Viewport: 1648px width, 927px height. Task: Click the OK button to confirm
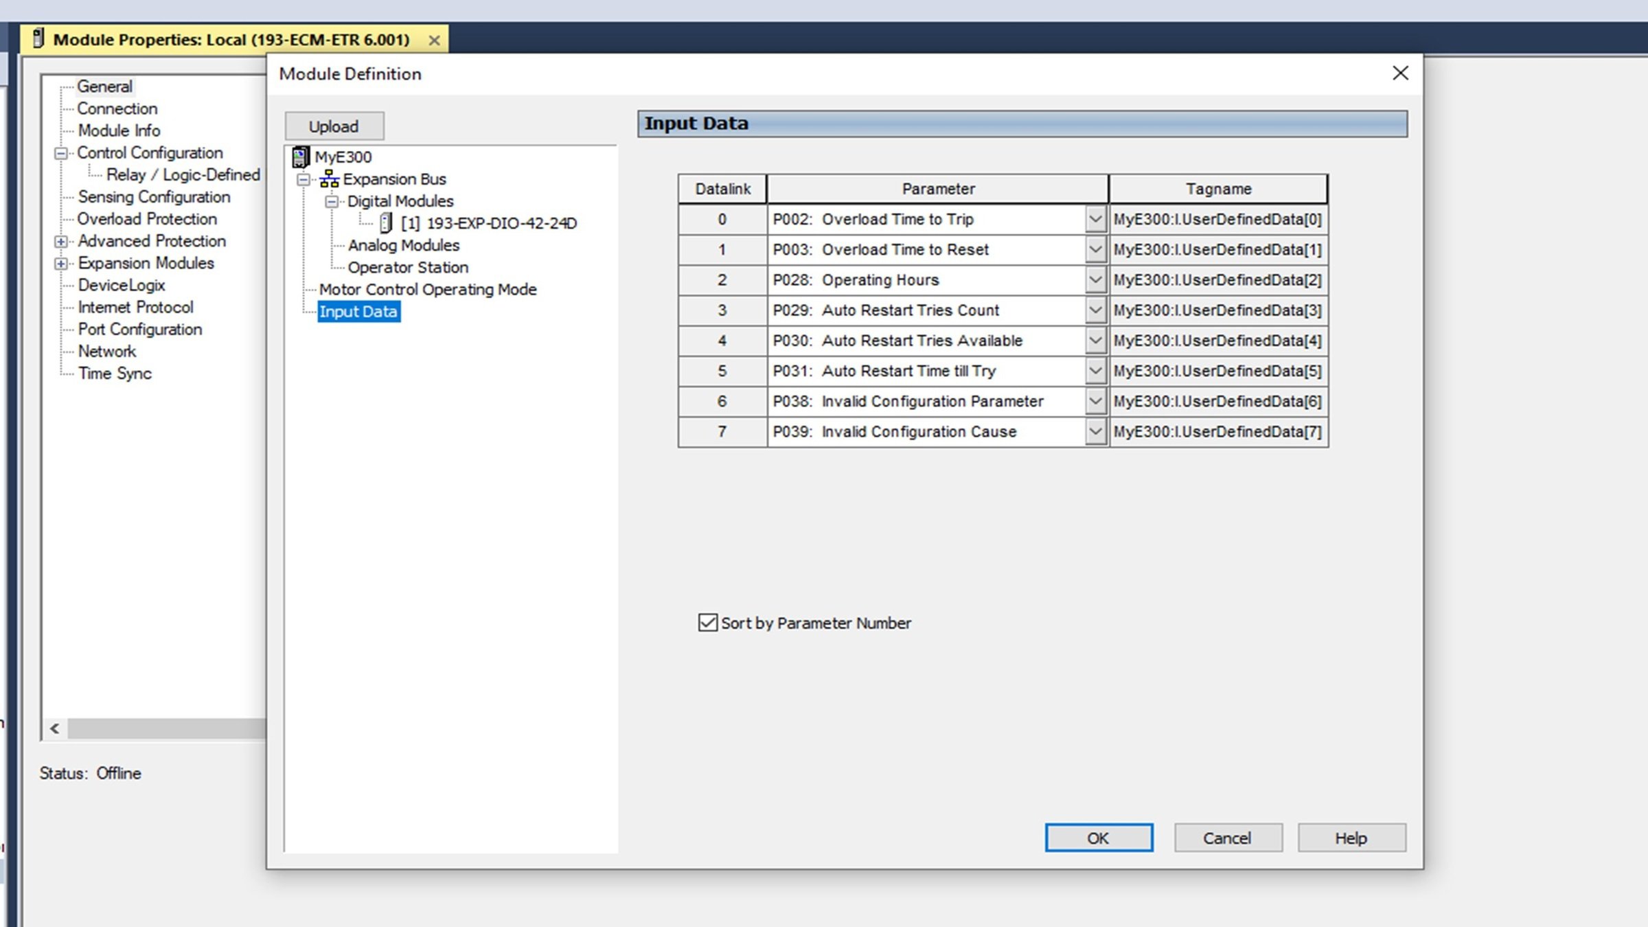click(1097, 838)
